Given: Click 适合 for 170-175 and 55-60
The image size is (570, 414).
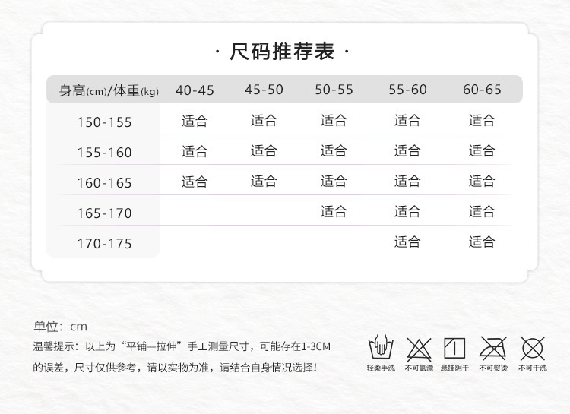Looking at the screenshot, I should pos(407,242).
